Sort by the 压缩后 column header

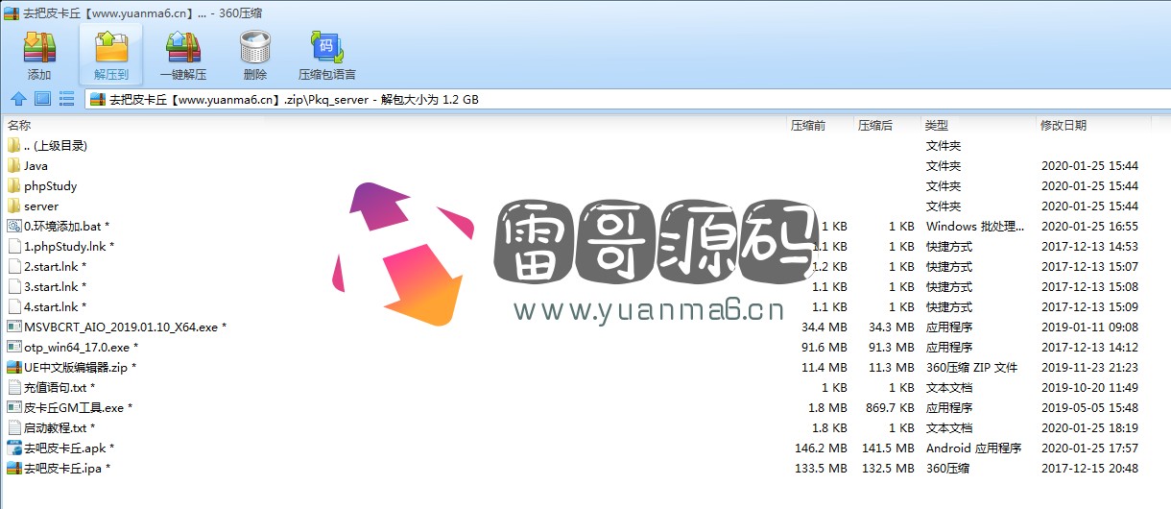tap(875, 126)
